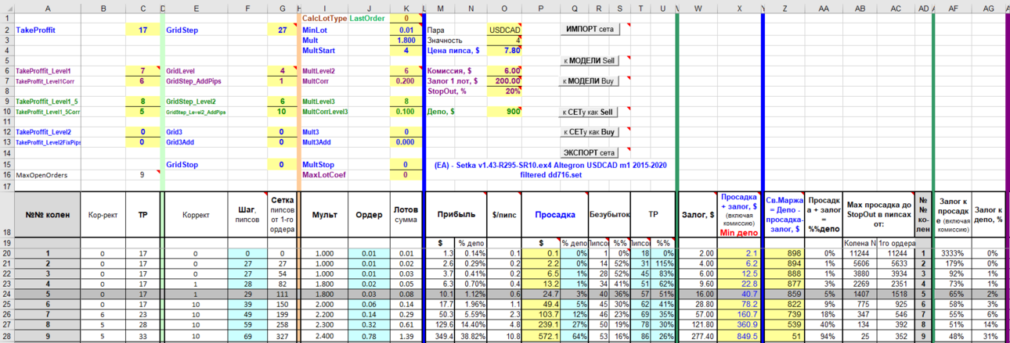Select the StopOut value 20%
The height and width of the screenshot is (343, 1010).
pyautogui.click(x=503, y=91)
